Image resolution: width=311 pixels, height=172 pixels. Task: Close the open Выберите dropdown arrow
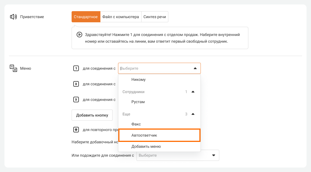pyautogui.click(x=195, y=68)
